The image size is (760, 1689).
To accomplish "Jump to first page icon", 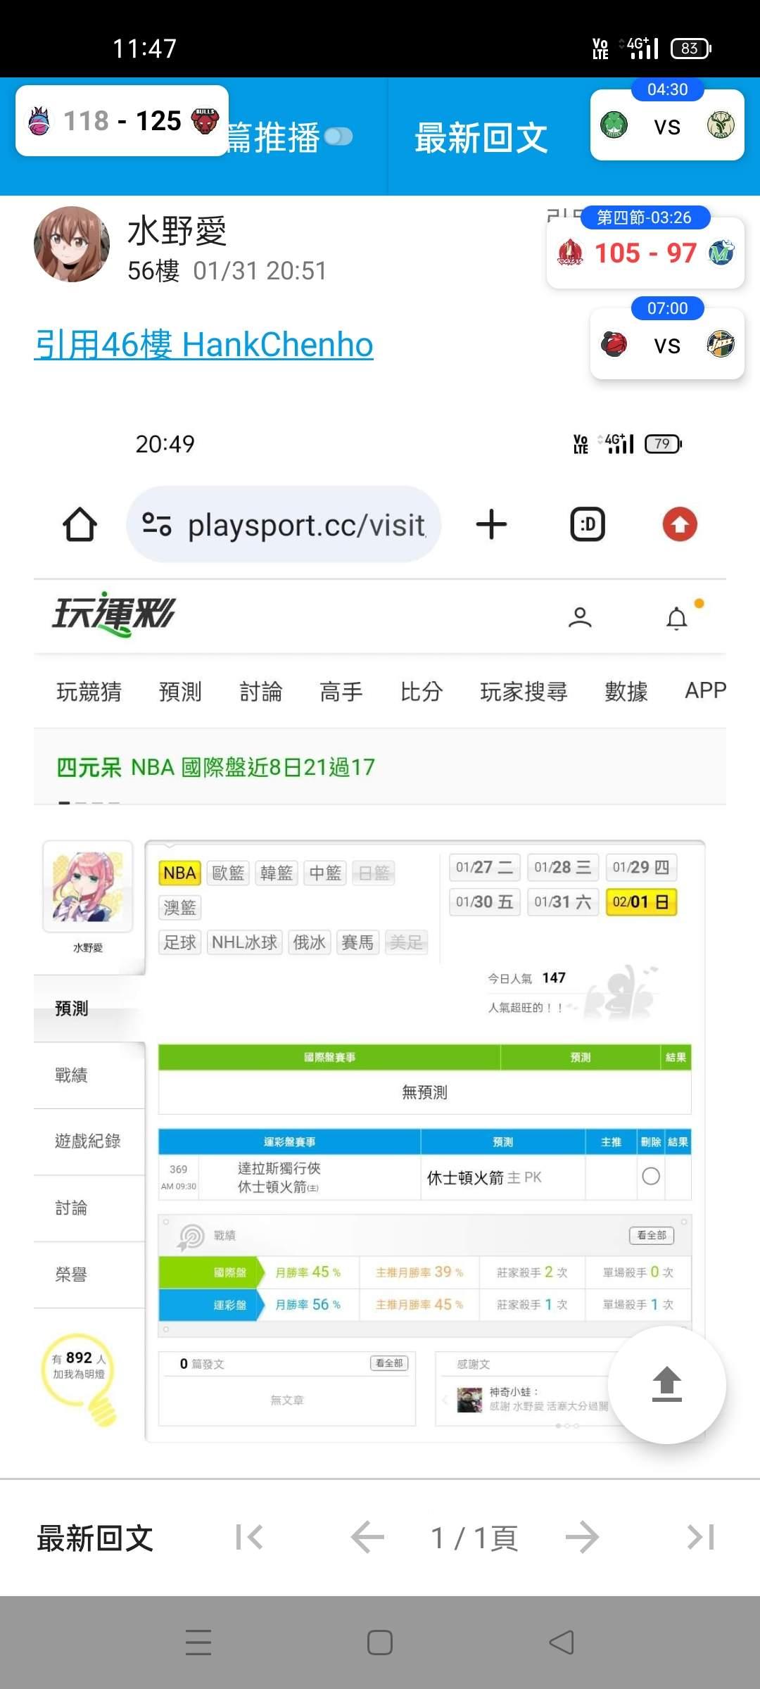I will (x=250, y=1537).
